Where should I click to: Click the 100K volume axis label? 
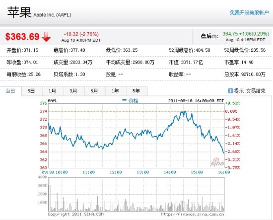(x=42, y=203)
